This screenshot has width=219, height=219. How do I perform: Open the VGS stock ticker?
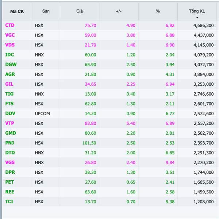click(x=10, y=162)
